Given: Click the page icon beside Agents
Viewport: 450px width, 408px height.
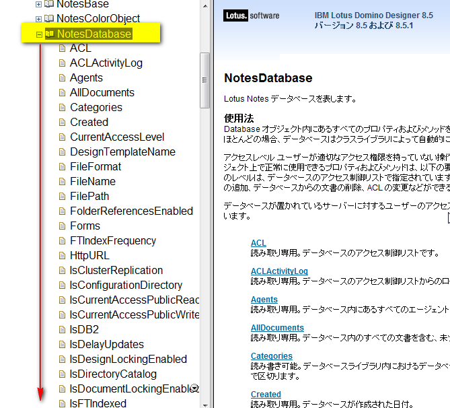Looking at the screenshot, I should pyautogui.click(x=62, y=78).
